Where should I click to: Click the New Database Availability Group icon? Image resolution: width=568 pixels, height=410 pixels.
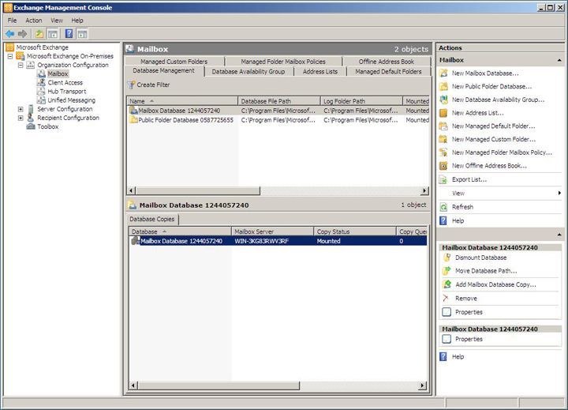tap(443, 100)
